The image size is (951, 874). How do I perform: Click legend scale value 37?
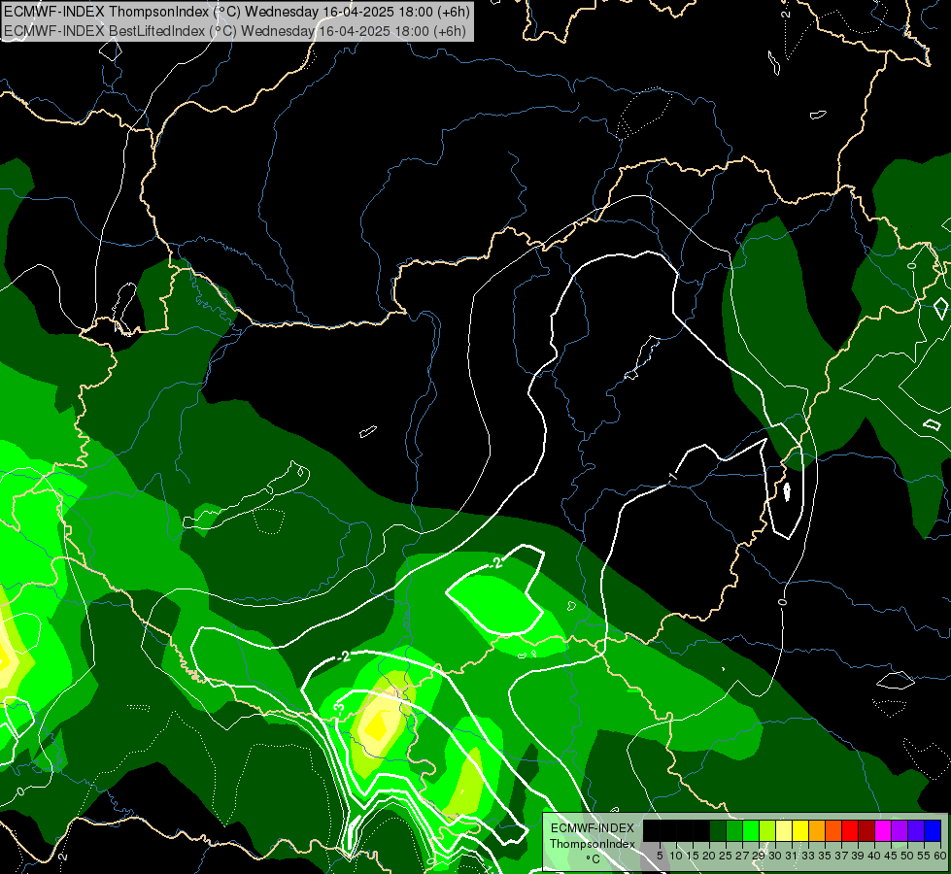pyautogui.click(x=841, y=856)
